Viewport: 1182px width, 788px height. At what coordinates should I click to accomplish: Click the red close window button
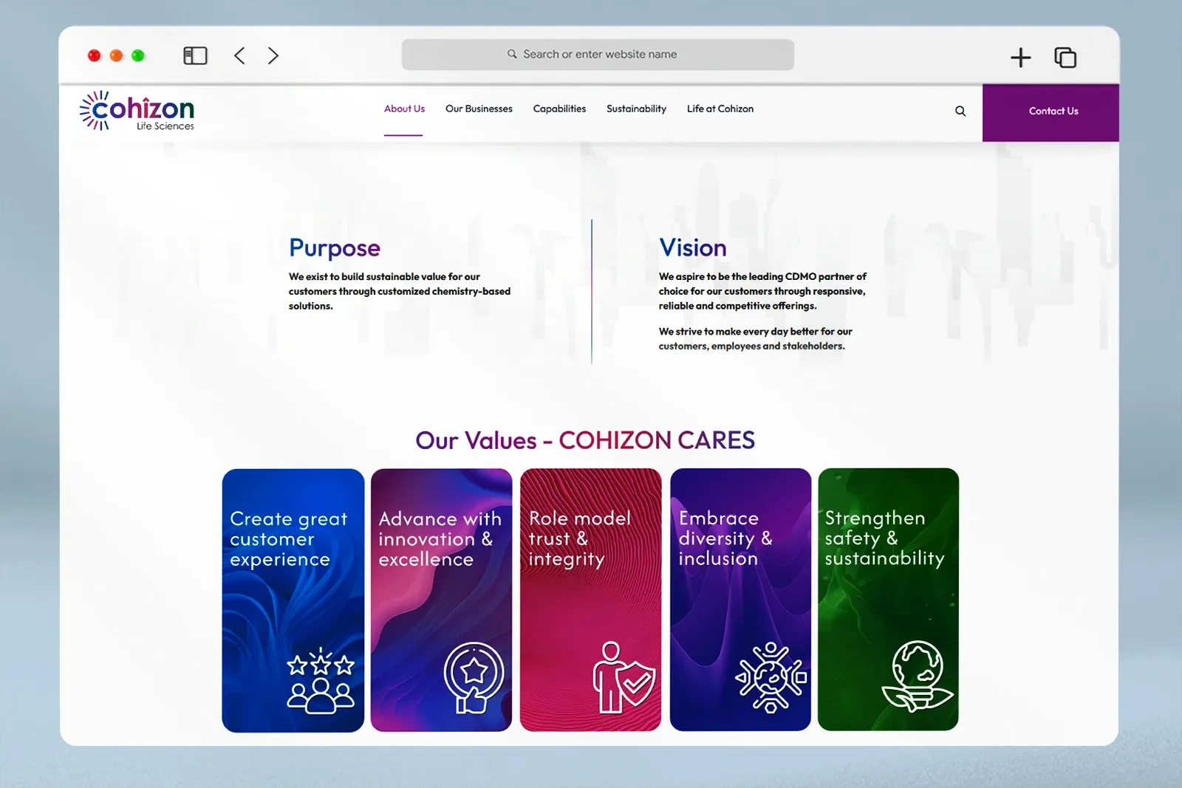[94, 55]
